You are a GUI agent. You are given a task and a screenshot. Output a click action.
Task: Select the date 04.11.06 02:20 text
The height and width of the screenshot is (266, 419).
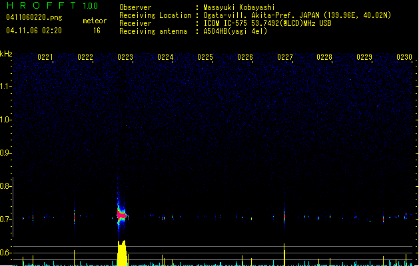coord(34,31)
